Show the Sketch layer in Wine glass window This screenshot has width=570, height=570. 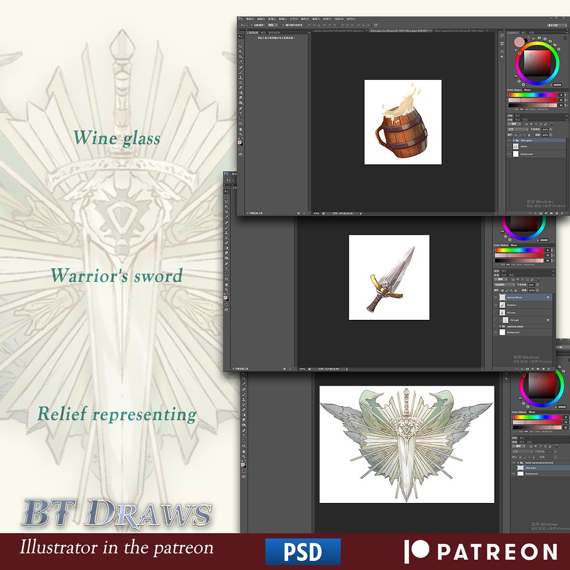point(509,146)
